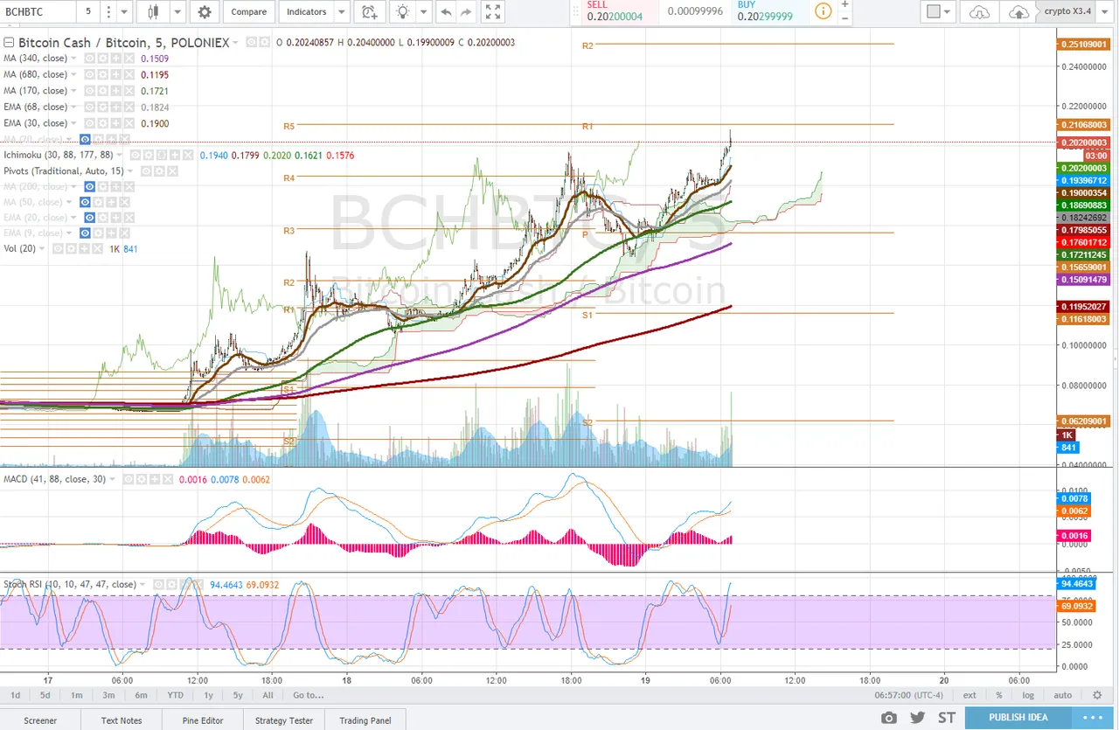Open chart properties gear on the time axis bar
Image resolution: width=1119 pixels, height=730 pixels.
(x=1097, y=695)
